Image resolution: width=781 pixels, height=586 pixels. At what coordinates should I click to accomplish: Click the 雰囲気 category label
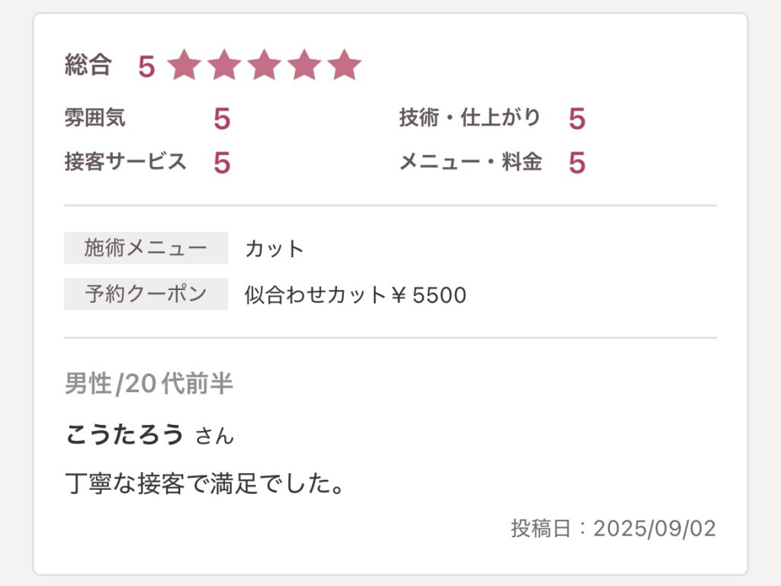[95, 118]
